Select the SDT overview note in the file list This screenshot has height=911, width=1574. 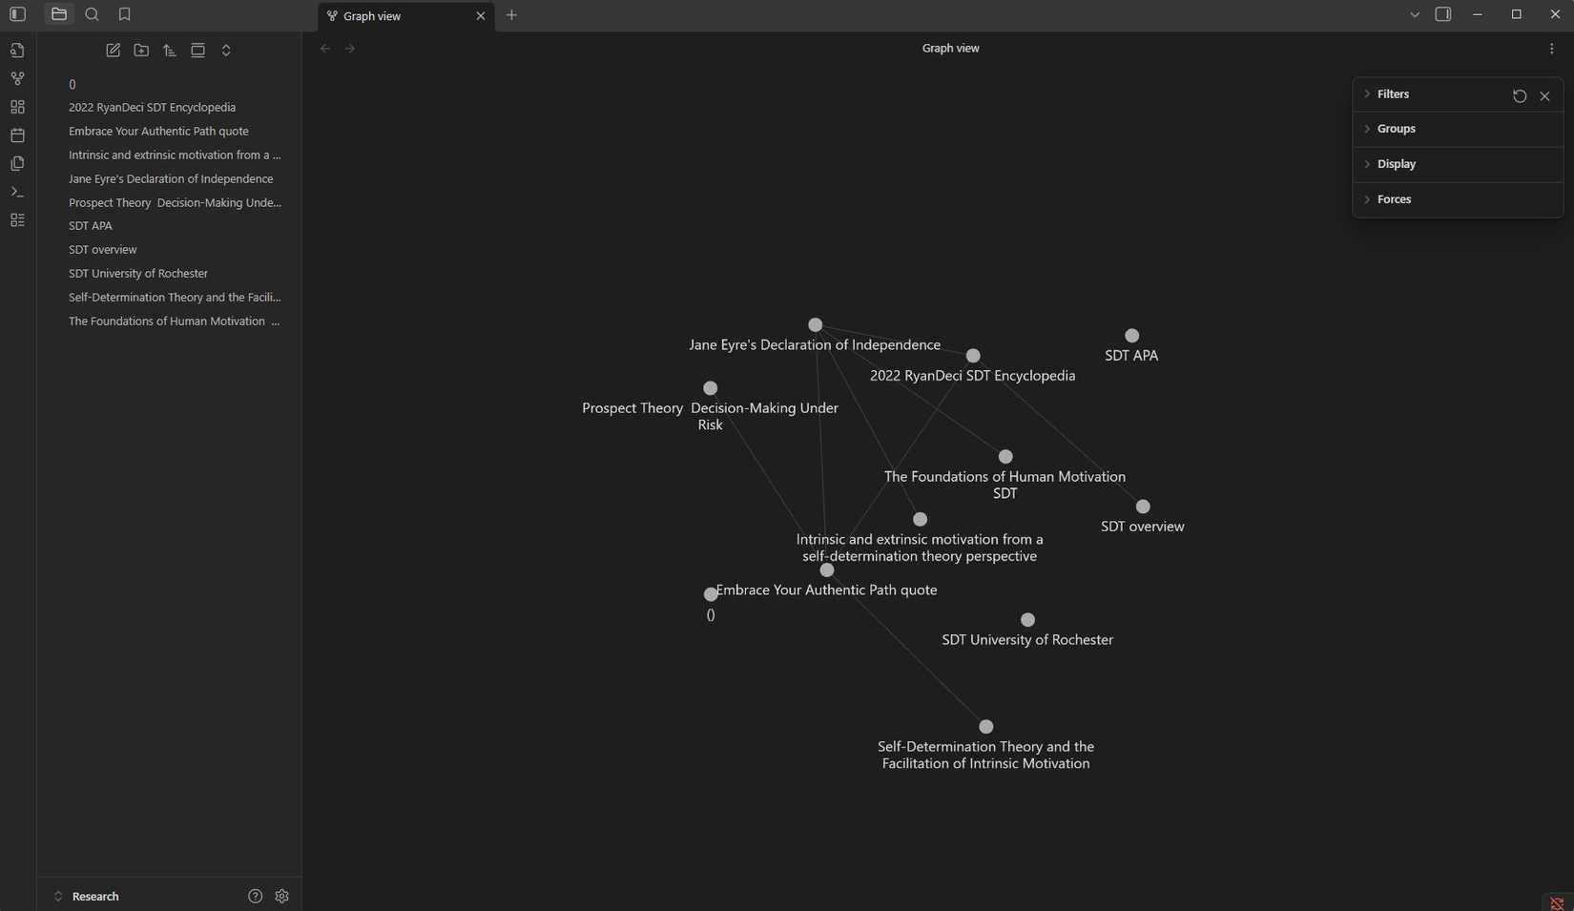coord(102,249)
